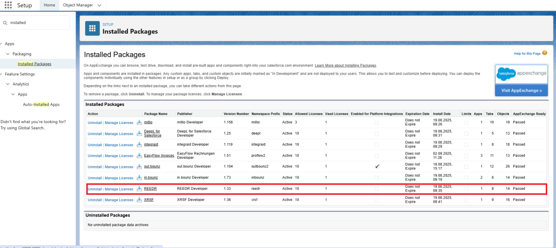Click the download icon next to XRSF
Image resolution: width=556 pixels, height=248 pixels.
click(139, 200)
